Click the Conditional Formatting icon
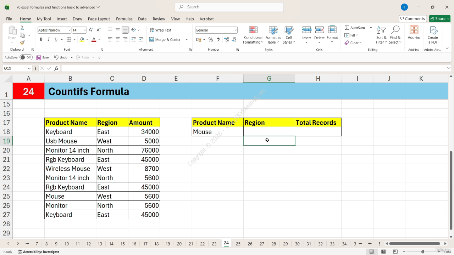The height and width of the screenshot is (255, 454). point(253,30)
